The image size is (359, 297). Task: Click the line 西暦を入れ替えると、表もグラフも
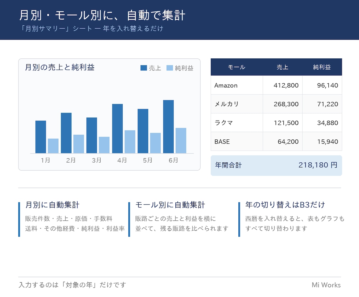point(295,219)
